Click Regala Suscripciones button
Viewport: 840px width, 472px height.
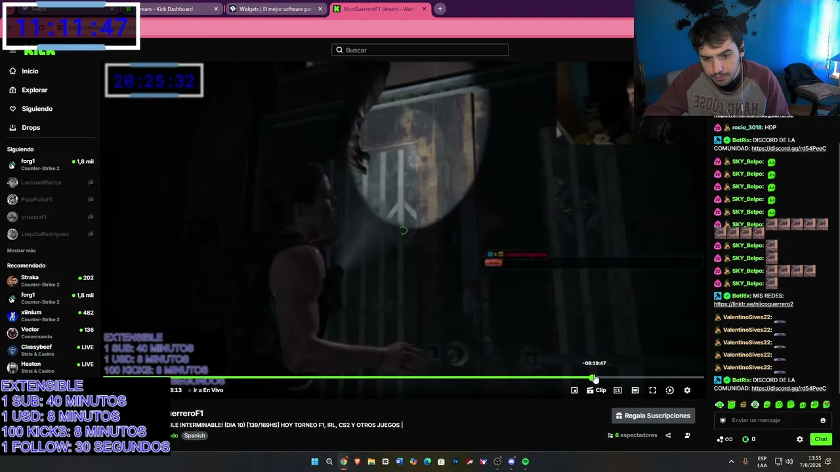[653, 416]
